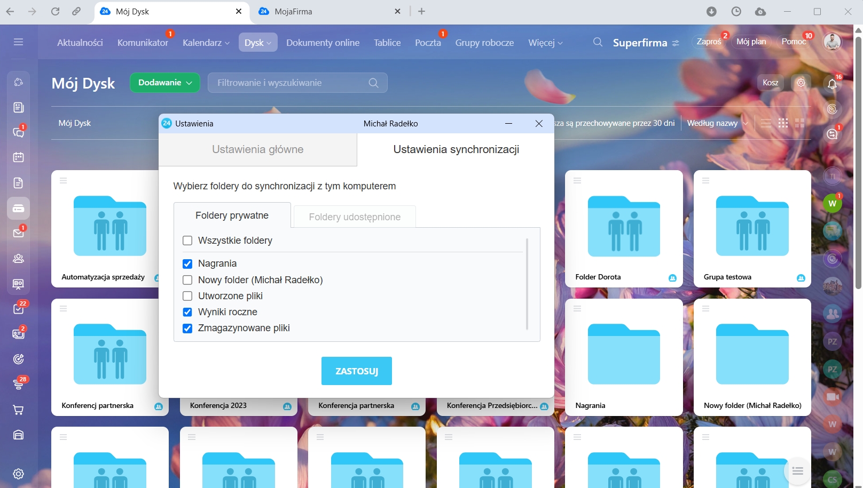Open the Superfirma settings toggle icon

676,43
